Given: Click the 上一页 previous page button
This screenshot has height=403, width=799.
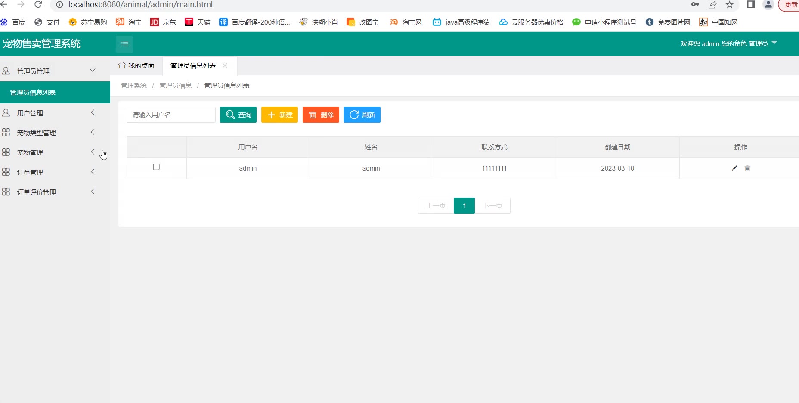Looking at the screenshot, I should (x=436, y=205).
